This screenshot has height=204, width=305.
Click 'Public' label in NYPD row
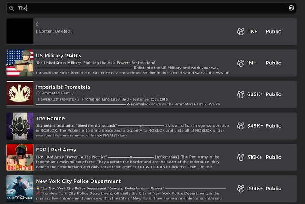tap(273, 189)
